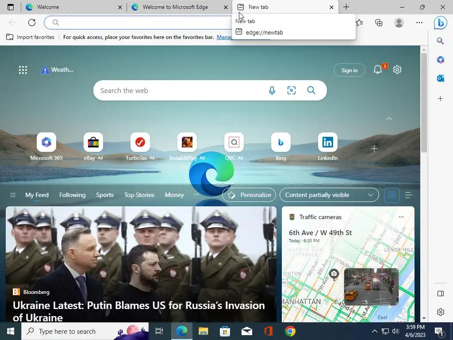453x340 pixels.
Task: Open the app launcher grid icon
Action: tap(23, 70)
